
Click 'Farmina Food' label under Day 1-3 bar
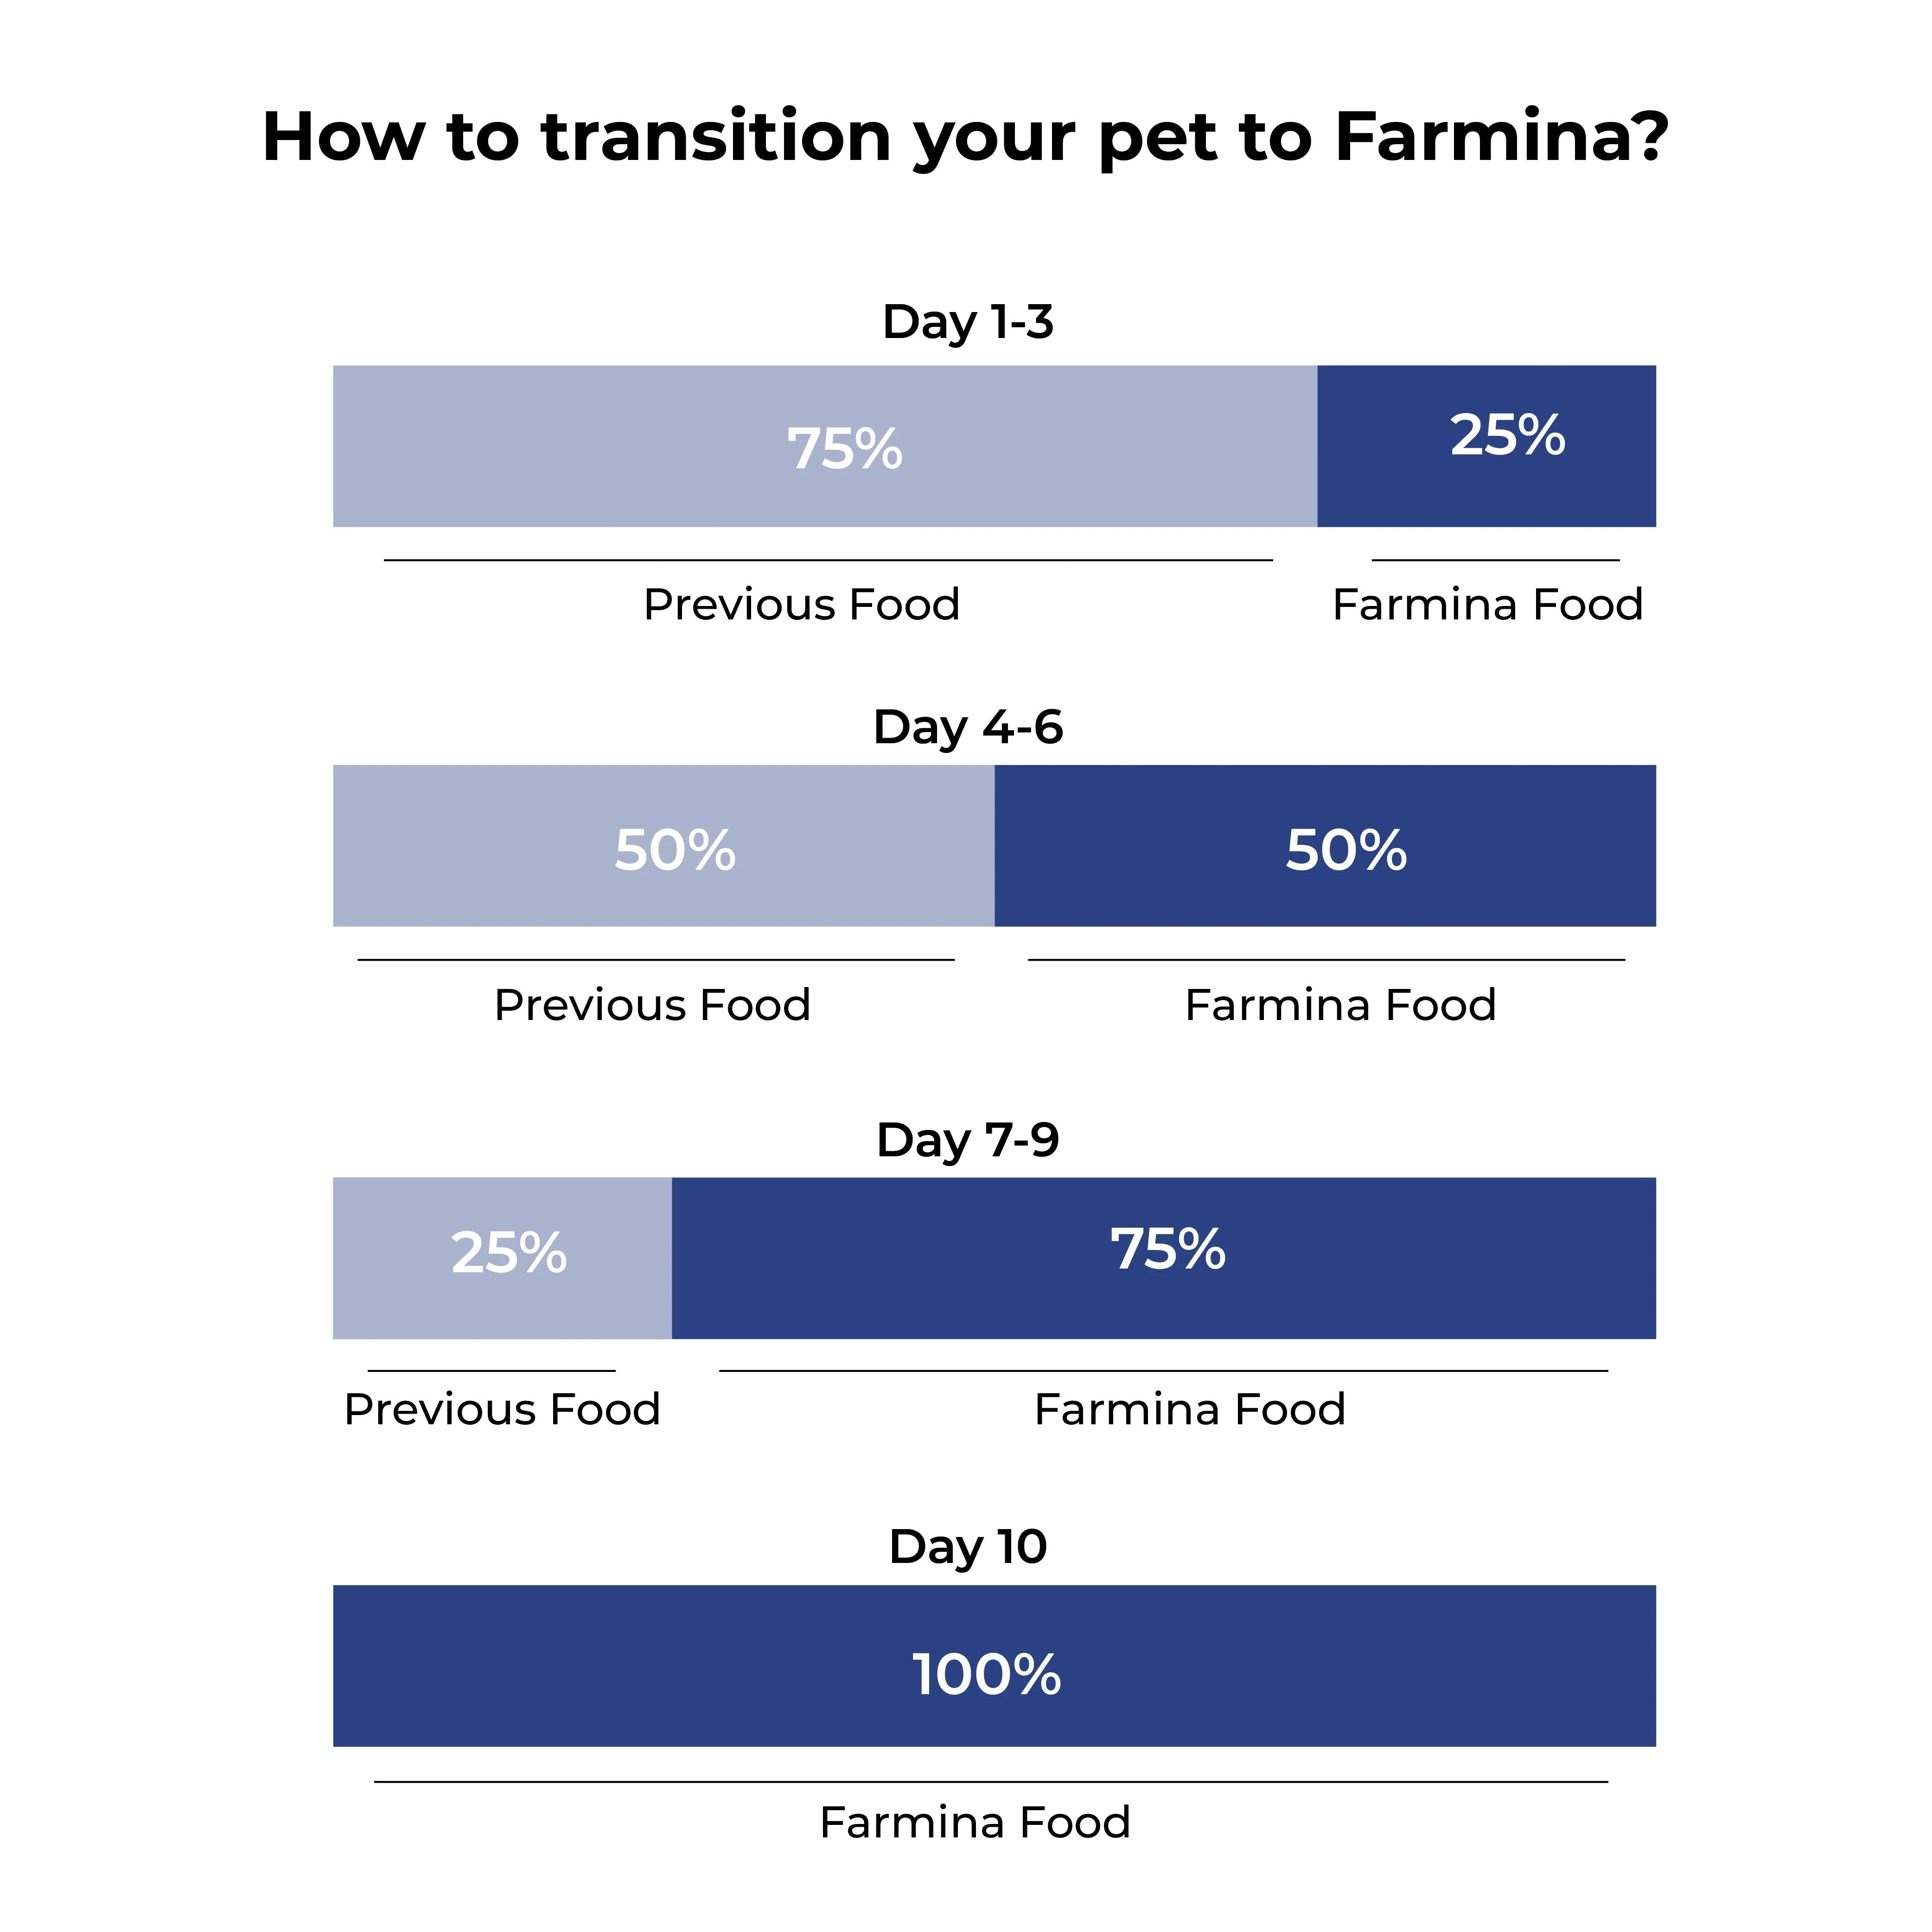coord(1487,605)
